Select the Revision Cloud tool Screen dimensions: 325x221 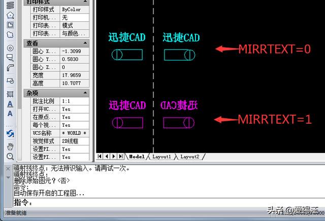(x=10, y=34)
